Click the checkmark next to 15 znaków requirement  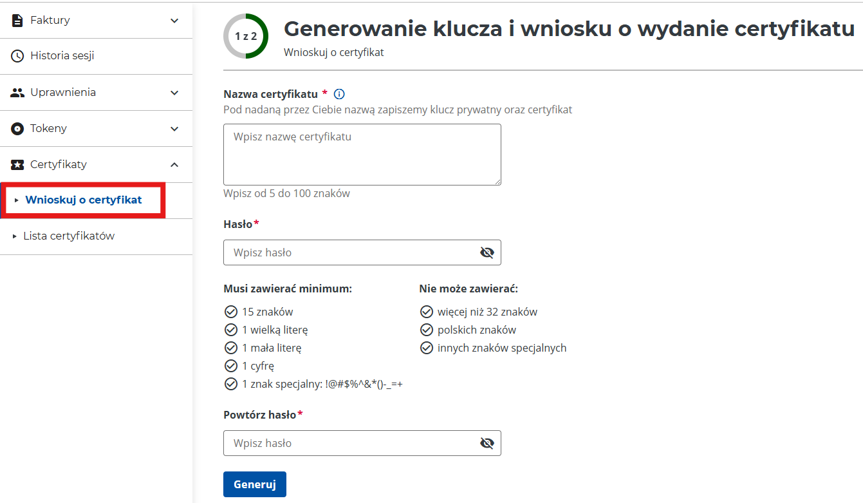click(x=231, y=311)
